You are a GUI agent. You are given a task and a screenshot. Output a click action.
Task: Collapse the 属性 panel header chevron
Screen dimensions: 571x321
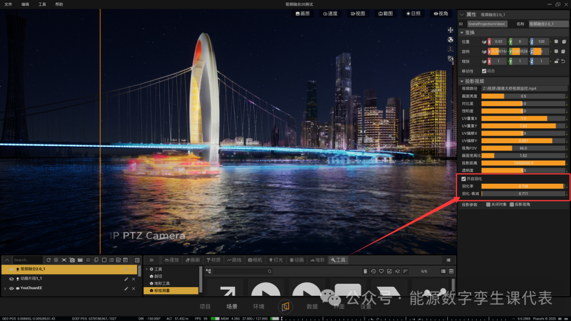(462, 15)
